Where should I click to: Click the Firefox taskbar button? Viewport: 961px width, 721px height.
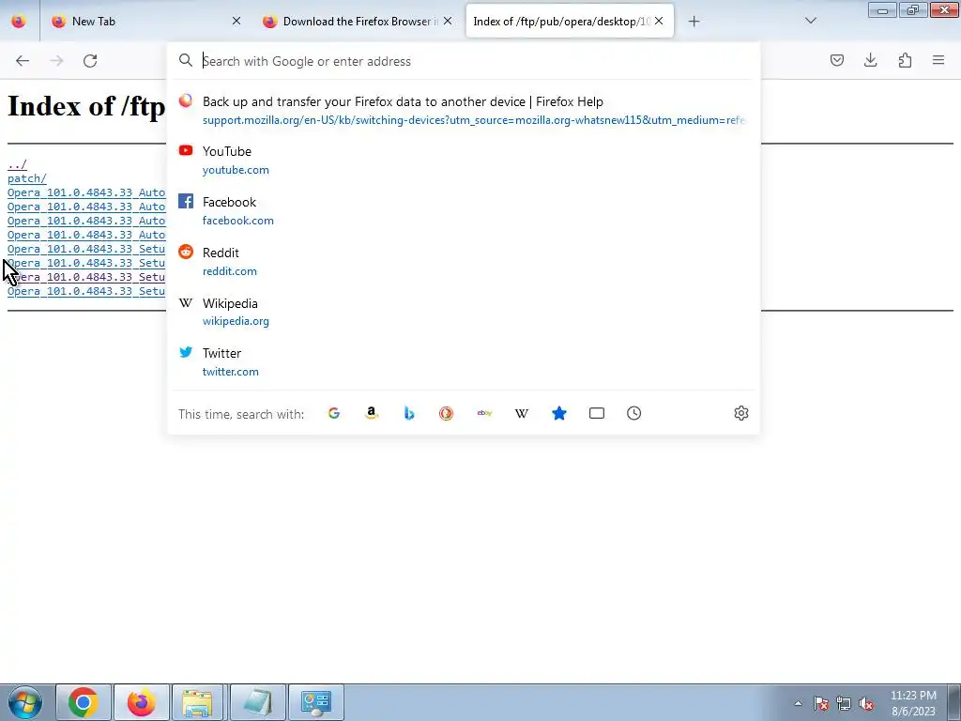(141, 702)
